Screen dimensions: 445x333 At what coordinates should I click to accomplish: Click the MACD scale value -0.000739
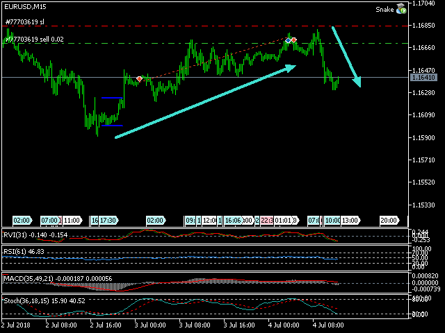(x=426, y=289)
